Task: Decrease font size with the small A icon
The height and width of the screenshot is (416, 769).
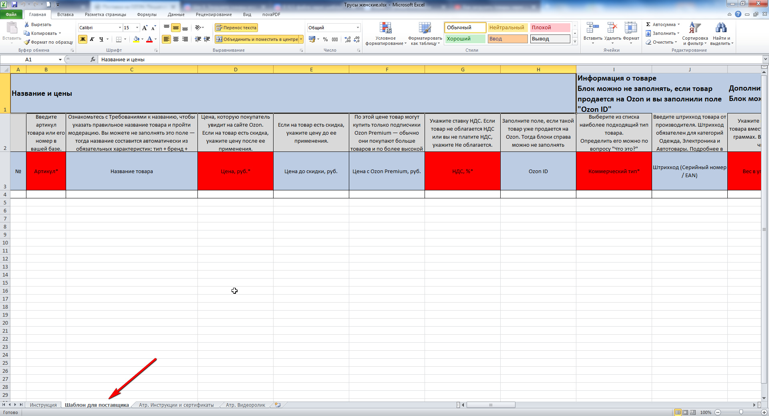Action: 153,28
